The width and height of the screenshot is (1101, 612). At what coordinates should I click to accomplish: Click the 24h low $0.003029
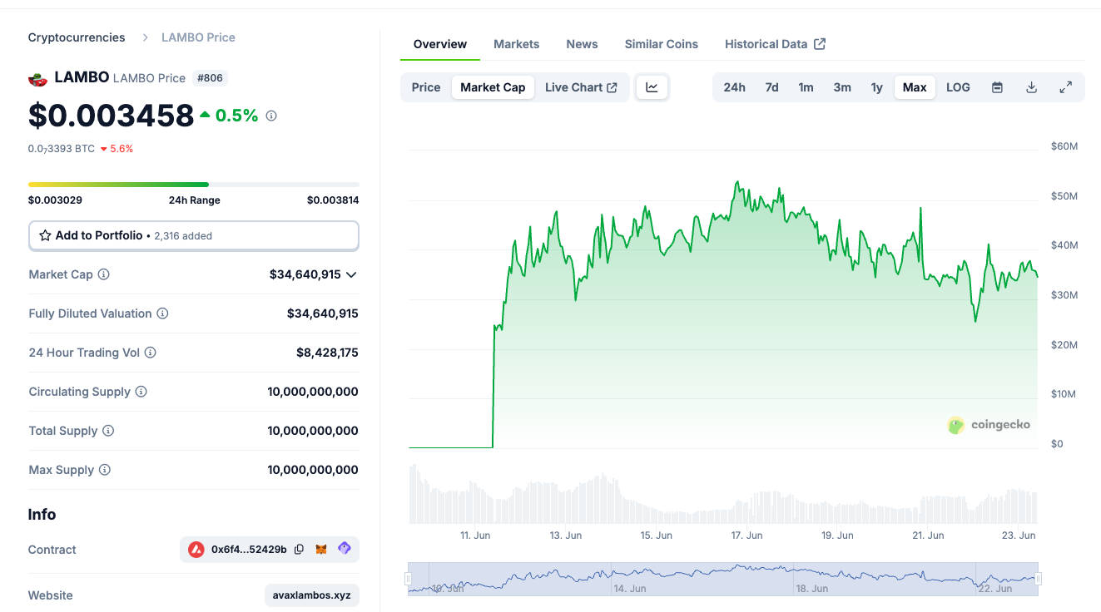(x=55, y=200)
